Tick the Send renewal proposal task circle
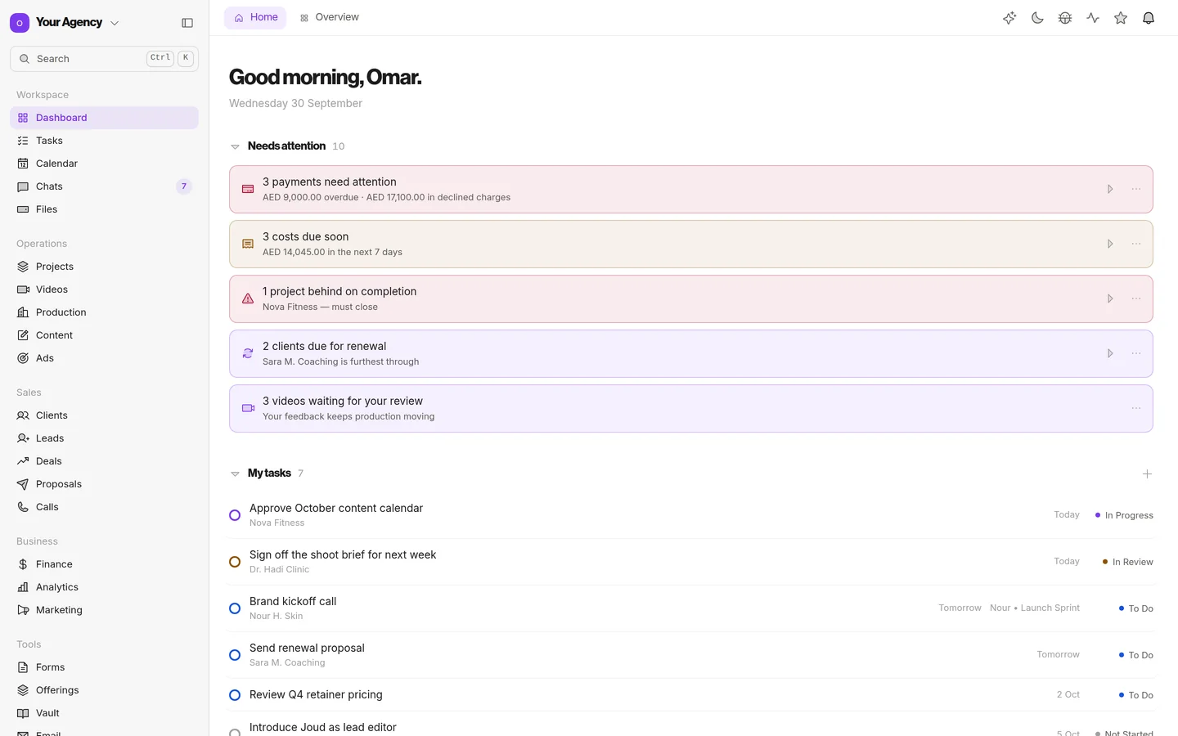1178x736 pixels. tap(235, 655)
